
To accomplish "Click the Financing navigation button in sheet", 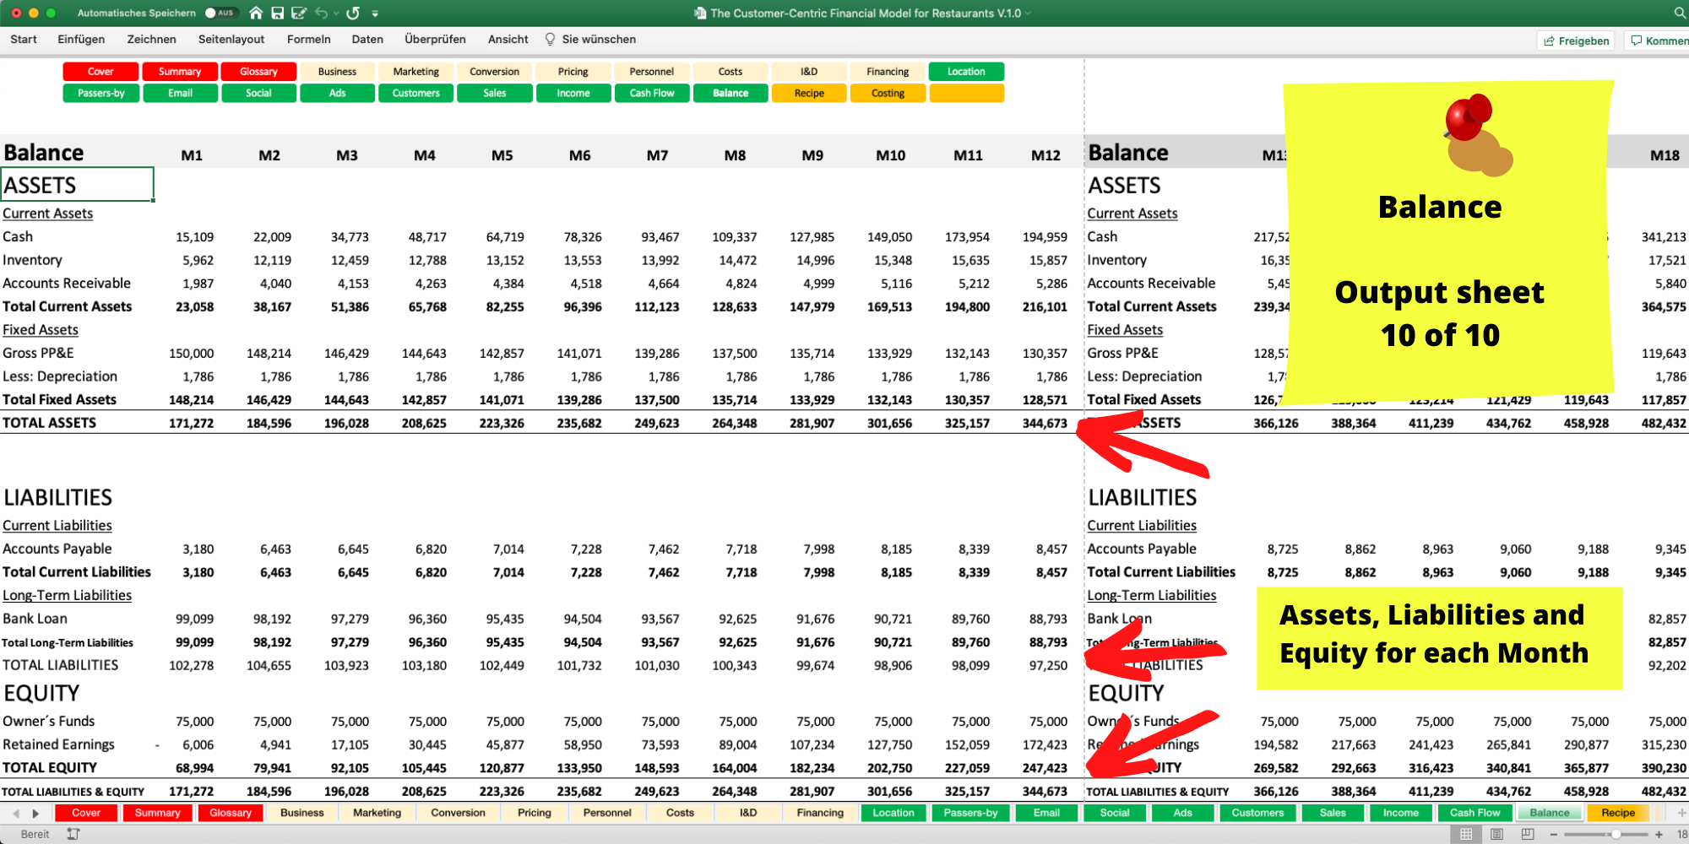I will [888, 72].
